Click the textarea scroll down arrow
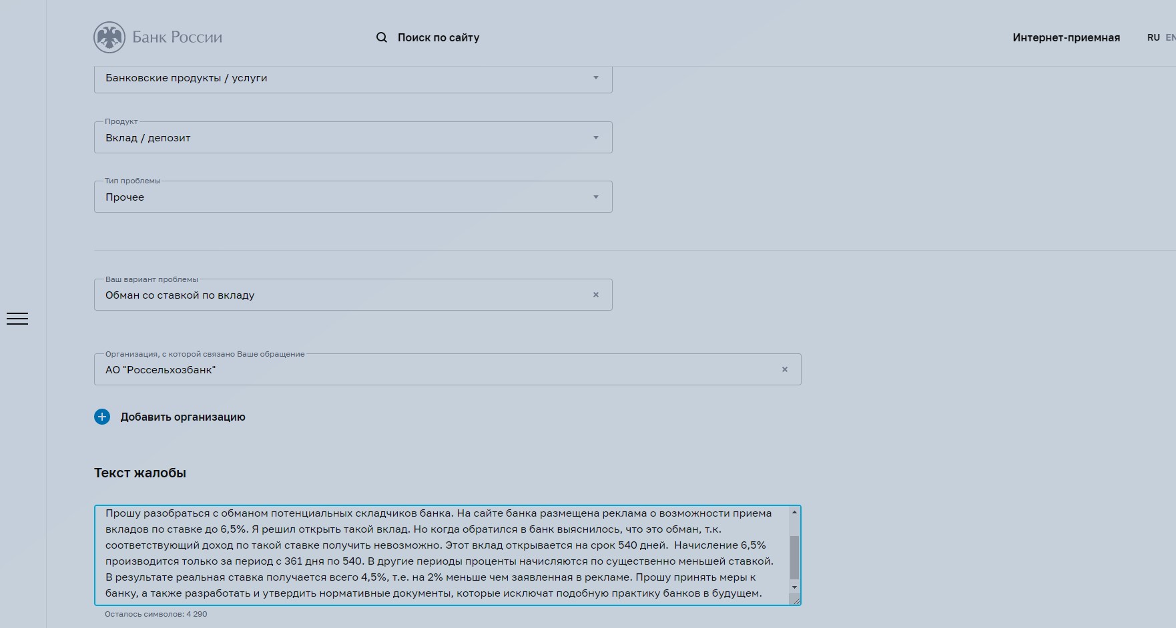The image size is (1176, 628). [x=794, y=587]
